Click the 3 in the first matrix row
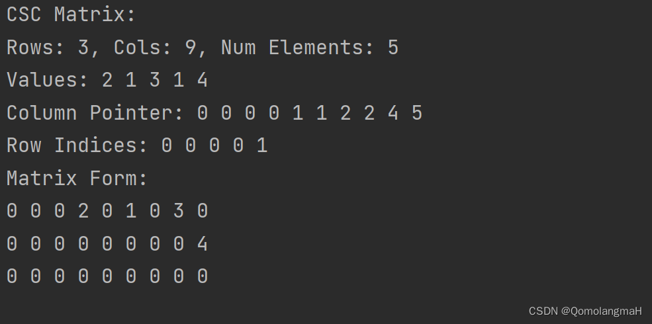This screenshot has width=652, height=324. (x=179, y=211)
